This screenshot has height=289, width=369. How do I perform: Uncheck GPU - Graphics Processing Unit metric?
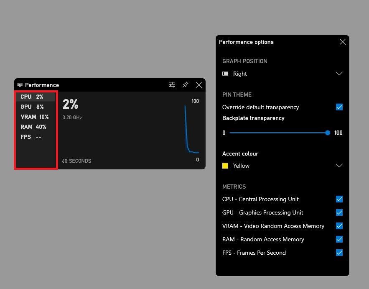pyautogui.click(x=339, y=212)
